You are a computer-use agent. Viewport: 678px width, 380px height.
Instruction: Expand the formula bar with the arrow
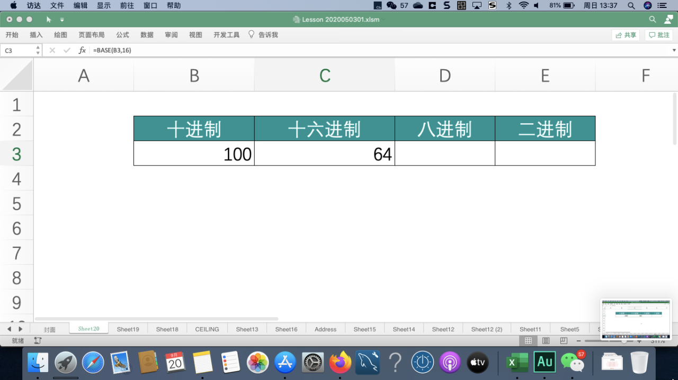674,50
